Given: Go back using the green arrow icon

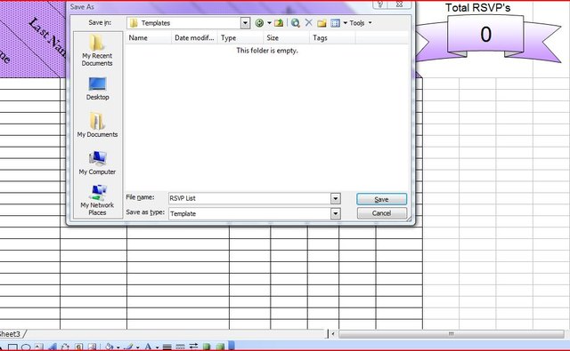Looking at the screenshot, I should coord(259,23).
